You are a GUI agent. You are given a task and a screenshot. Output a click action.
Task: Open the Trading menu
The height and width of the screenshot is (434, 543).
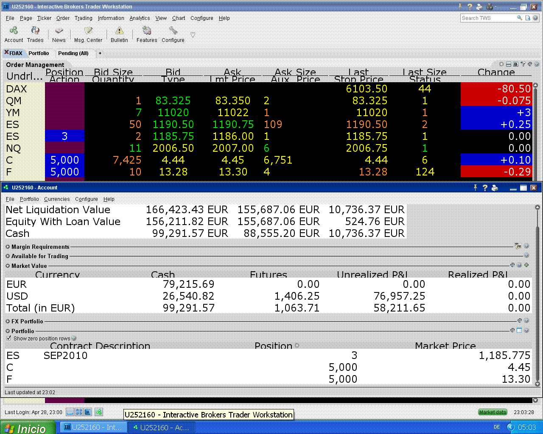83,18
